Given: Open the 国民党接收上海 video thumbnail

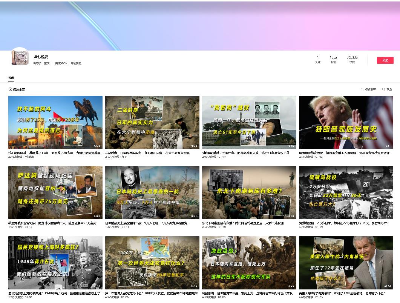Looking at the screenshot, I should point(55,263).
